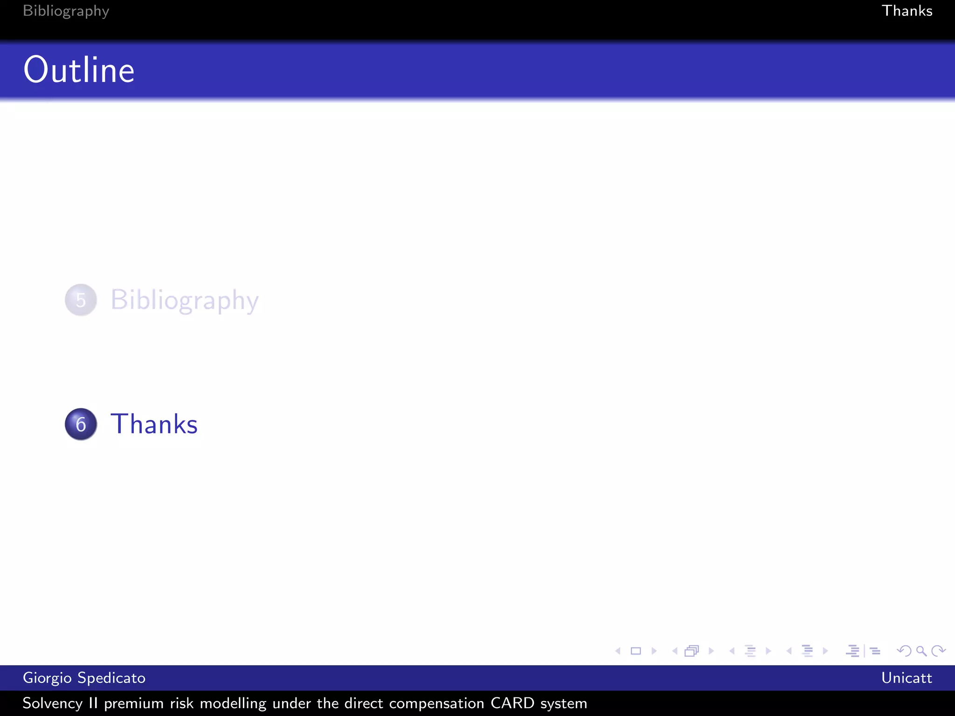Click the go forward curved arrow icon

coord(938,651)
